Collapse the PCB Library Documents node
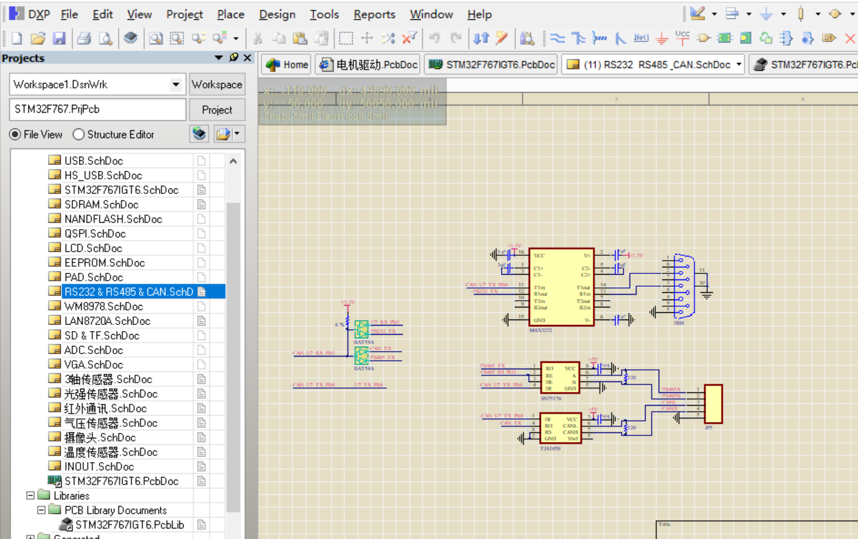The width and height of the screenshot is (858, 539). pyautogui.click(x=41, y=510)
